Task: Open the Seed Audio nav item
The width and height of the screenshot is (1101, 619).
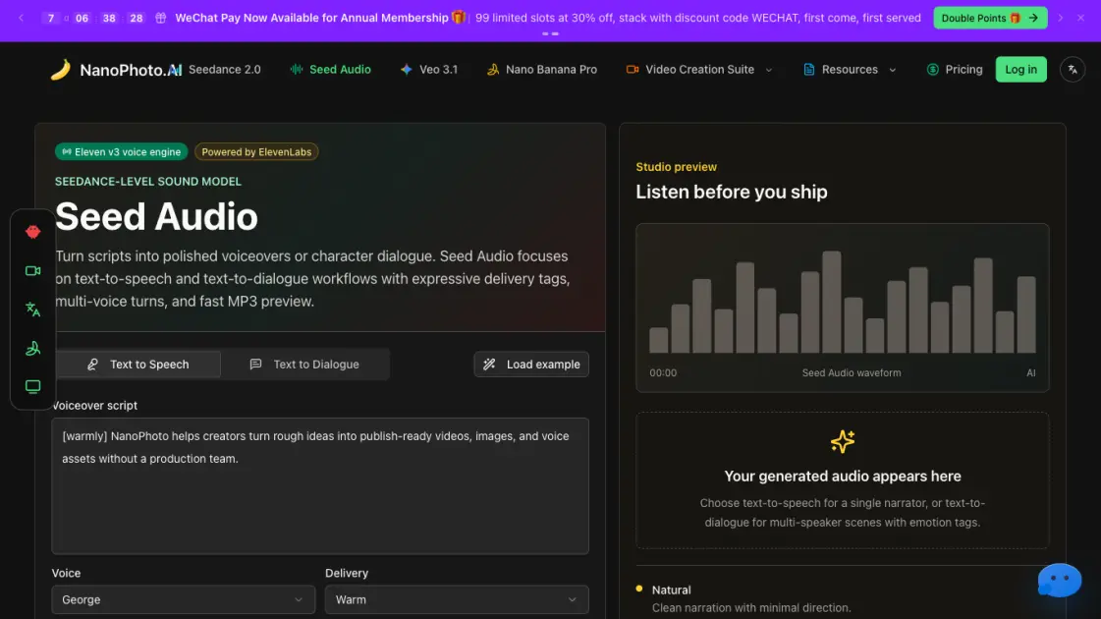Action: [x=331, y=70]
